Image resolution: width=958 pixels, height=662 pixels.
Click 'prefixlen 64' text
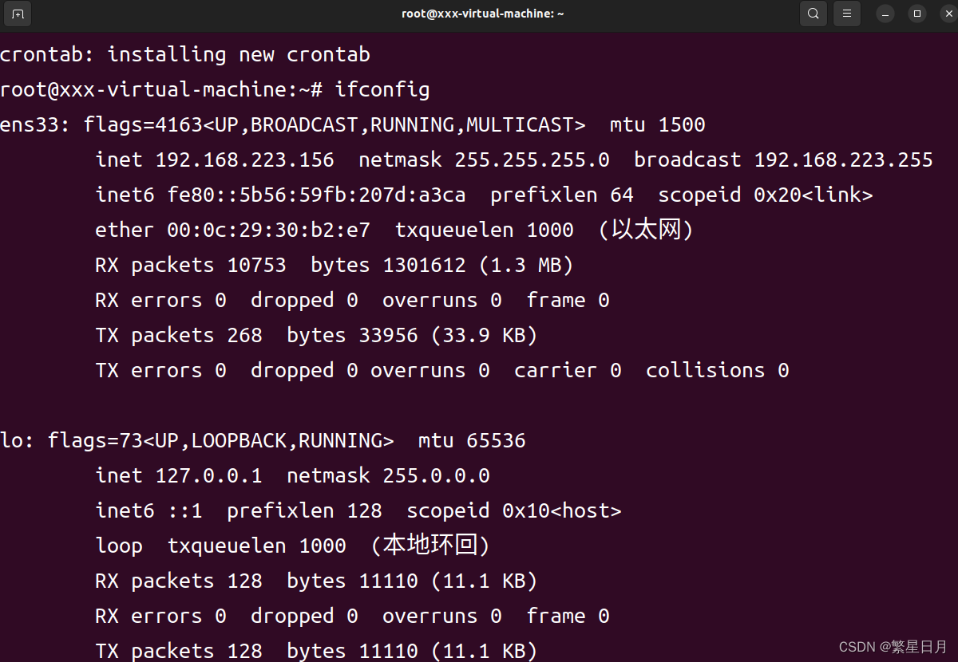click(x=562, y=195)
